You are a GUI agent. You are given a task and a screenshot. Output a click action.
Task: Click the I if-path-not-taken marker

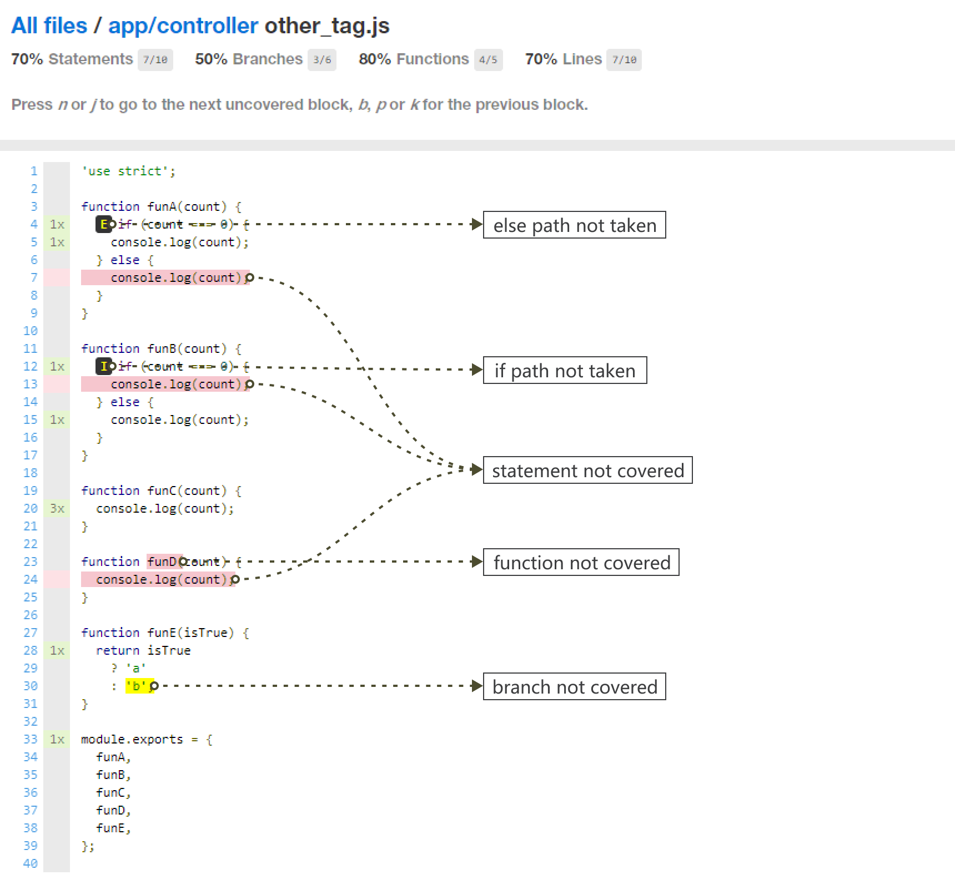click(103, 367)
